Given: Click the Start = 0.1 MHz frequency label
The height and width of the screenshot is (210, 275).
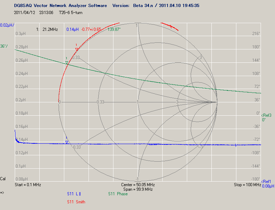Looking at the screenshot, I should (28, 185).
